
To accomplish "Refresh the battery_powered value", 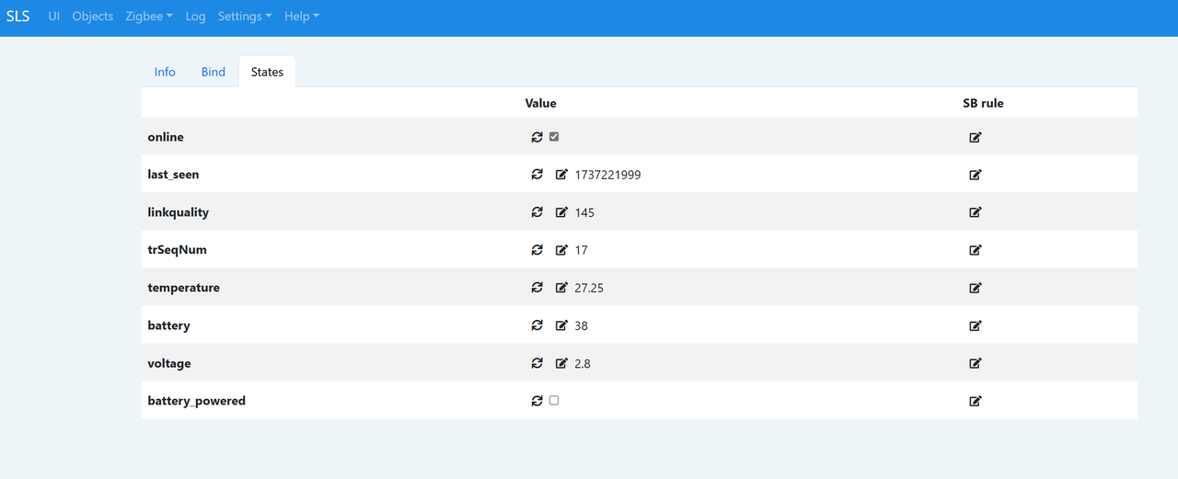I will (537, 401).
